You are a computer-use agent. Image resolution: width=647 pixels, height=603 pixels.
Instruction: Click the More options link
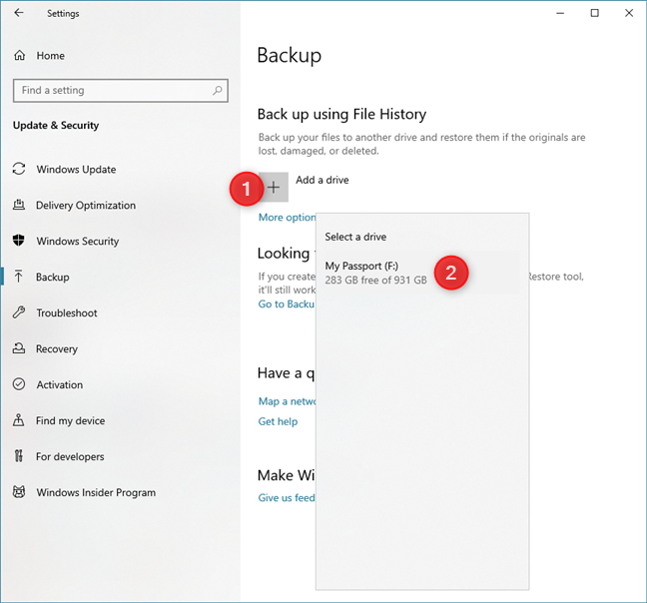[287, 218]
